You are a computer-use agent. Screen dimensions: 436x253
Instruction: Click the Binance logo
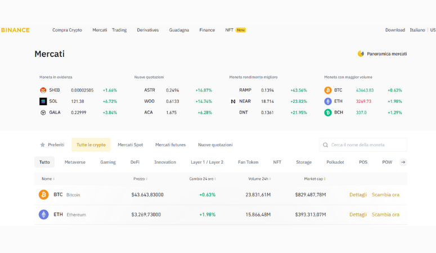(x=15, y=30)
